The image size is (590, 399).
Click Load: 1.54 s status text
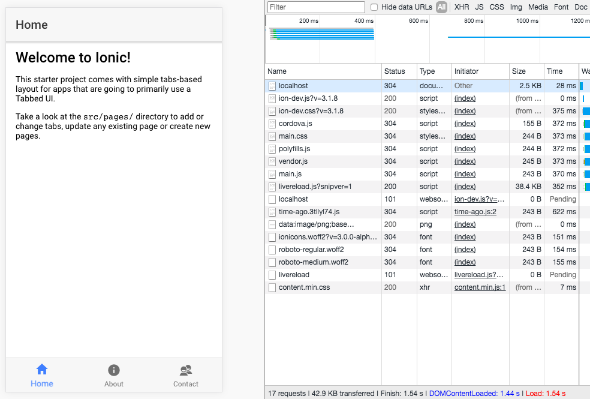pyautogui.click(x=545, y=394)
